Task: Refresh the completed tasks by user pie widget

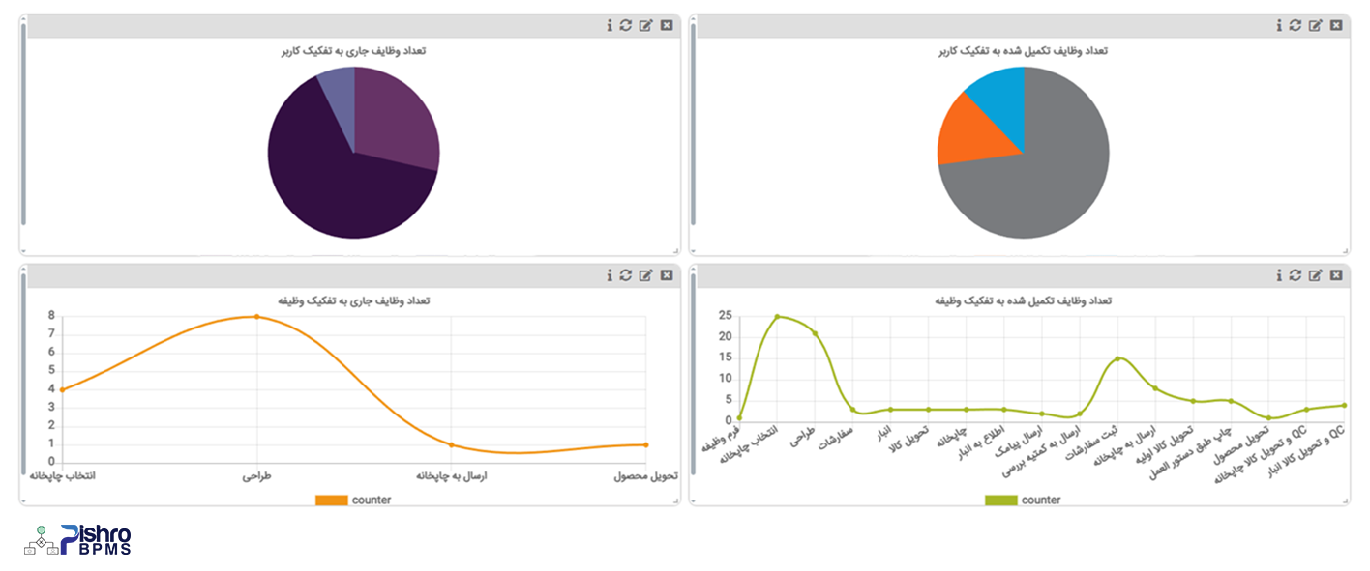Action: 1296,25
